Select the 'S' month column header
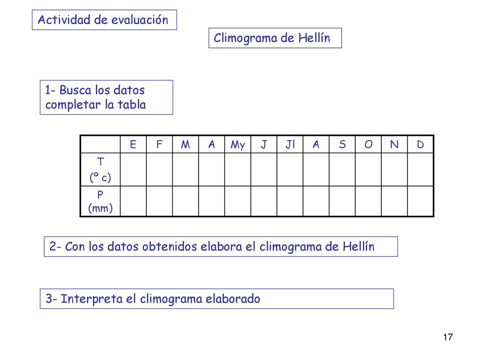The image size is (482, 361). click(x=342, y=144)
